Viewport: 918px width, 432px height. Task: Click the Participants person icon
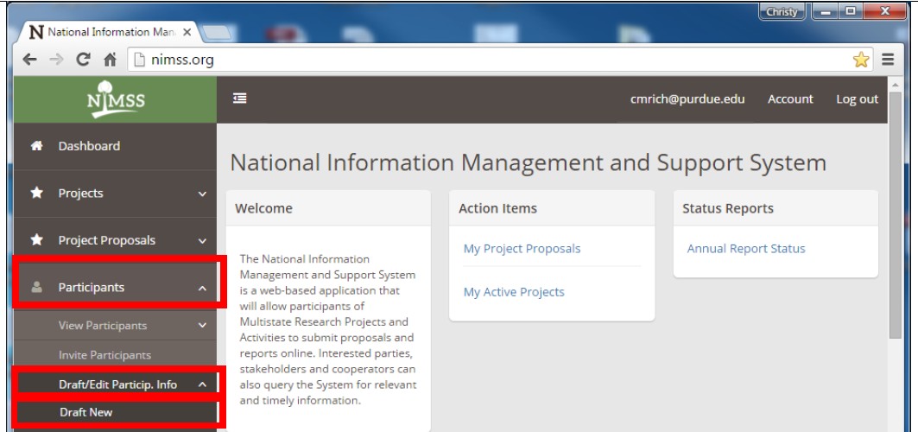coord(36,288)
